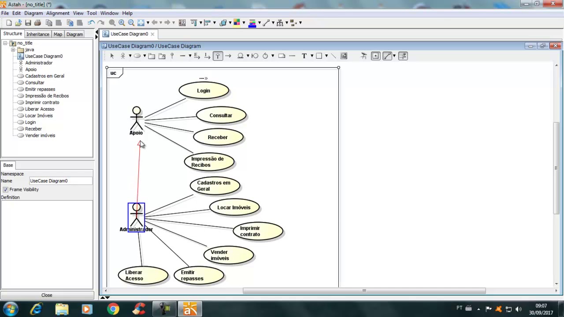564x317 pixels.
Task: Fit the diagram in the window
Action: 141,23
